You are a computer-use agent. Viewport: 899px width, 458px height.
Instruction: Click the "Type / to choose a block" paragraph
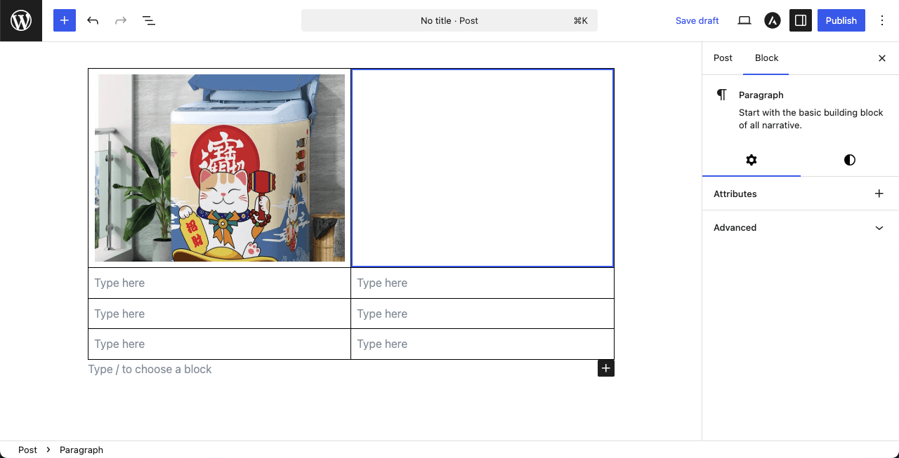[150, 370]
